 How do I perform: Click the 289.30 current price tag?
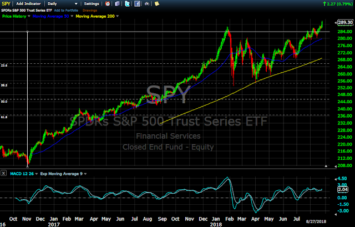point(345,22)
